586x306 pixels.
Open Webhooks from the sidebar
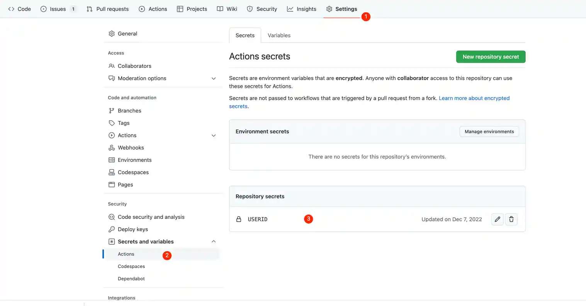(131, 148)
